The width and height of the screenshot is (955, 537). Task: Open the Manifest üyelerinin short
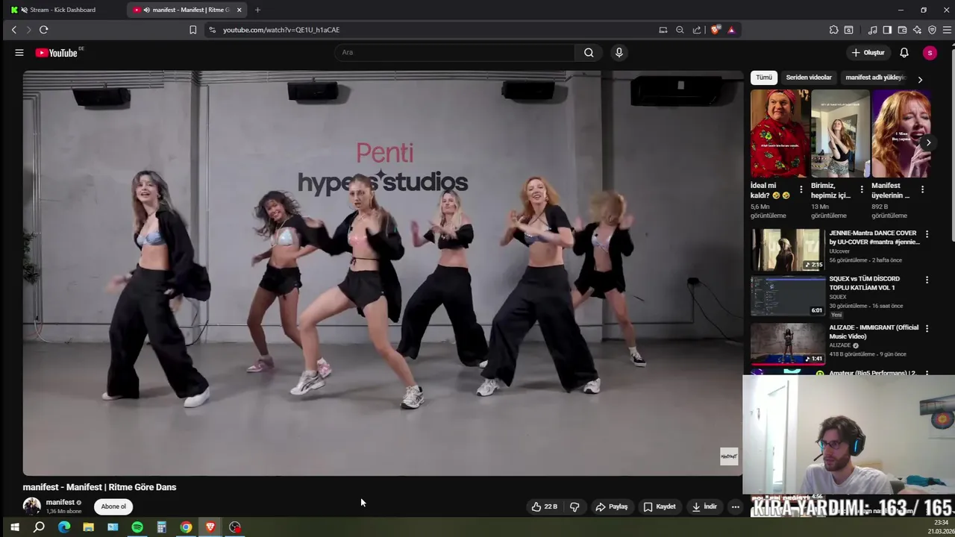pyautogui.click(x=901, y=134)
